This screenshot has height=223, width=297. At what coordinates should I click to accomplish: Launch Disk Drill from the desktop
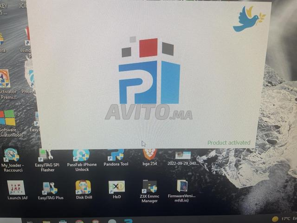(84, 190)
